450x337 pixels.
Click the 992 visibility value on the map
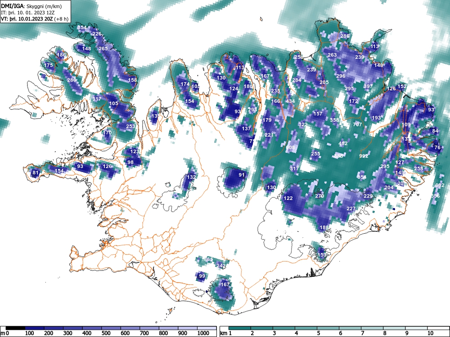click(x=364, y=156)
